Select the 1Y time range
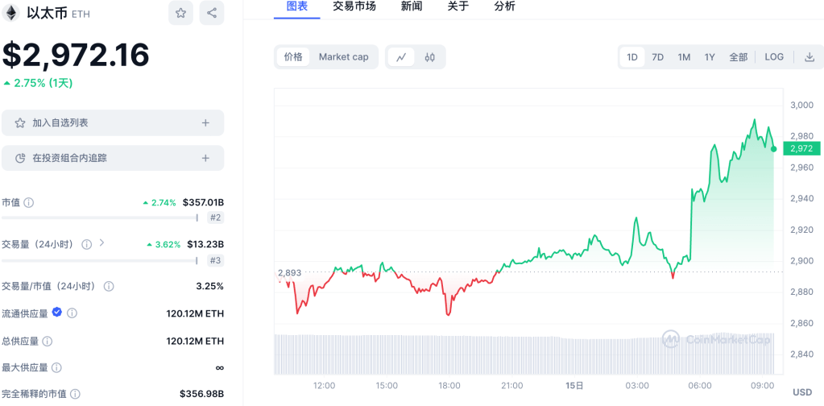This screenshot has height=406, width=824. click(x=710, y=57)
